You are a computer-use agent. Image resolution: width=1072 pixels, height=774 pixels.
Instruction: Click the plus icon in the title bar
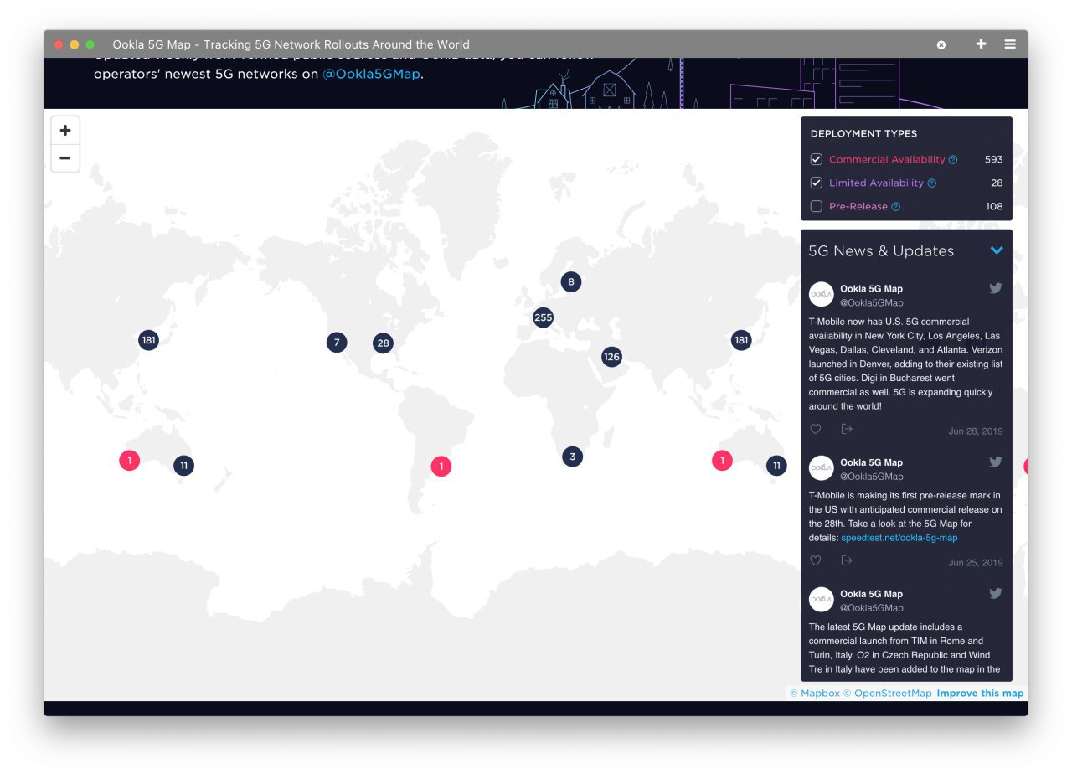pos(982,44)
